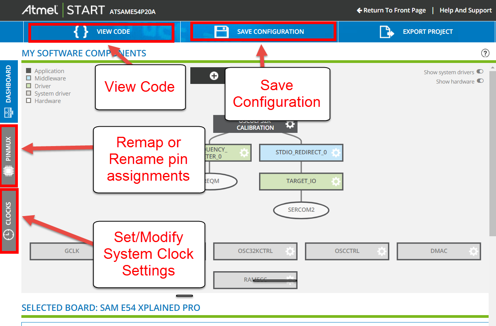This screenshot has width=496, height=326.
Task: Click View Code button
Action: click(x=102, y=32)
